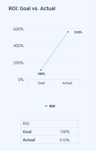This screenshot has height=151, width=96.
Task: Click the blue ROI trend line
Action: (54, 51)
